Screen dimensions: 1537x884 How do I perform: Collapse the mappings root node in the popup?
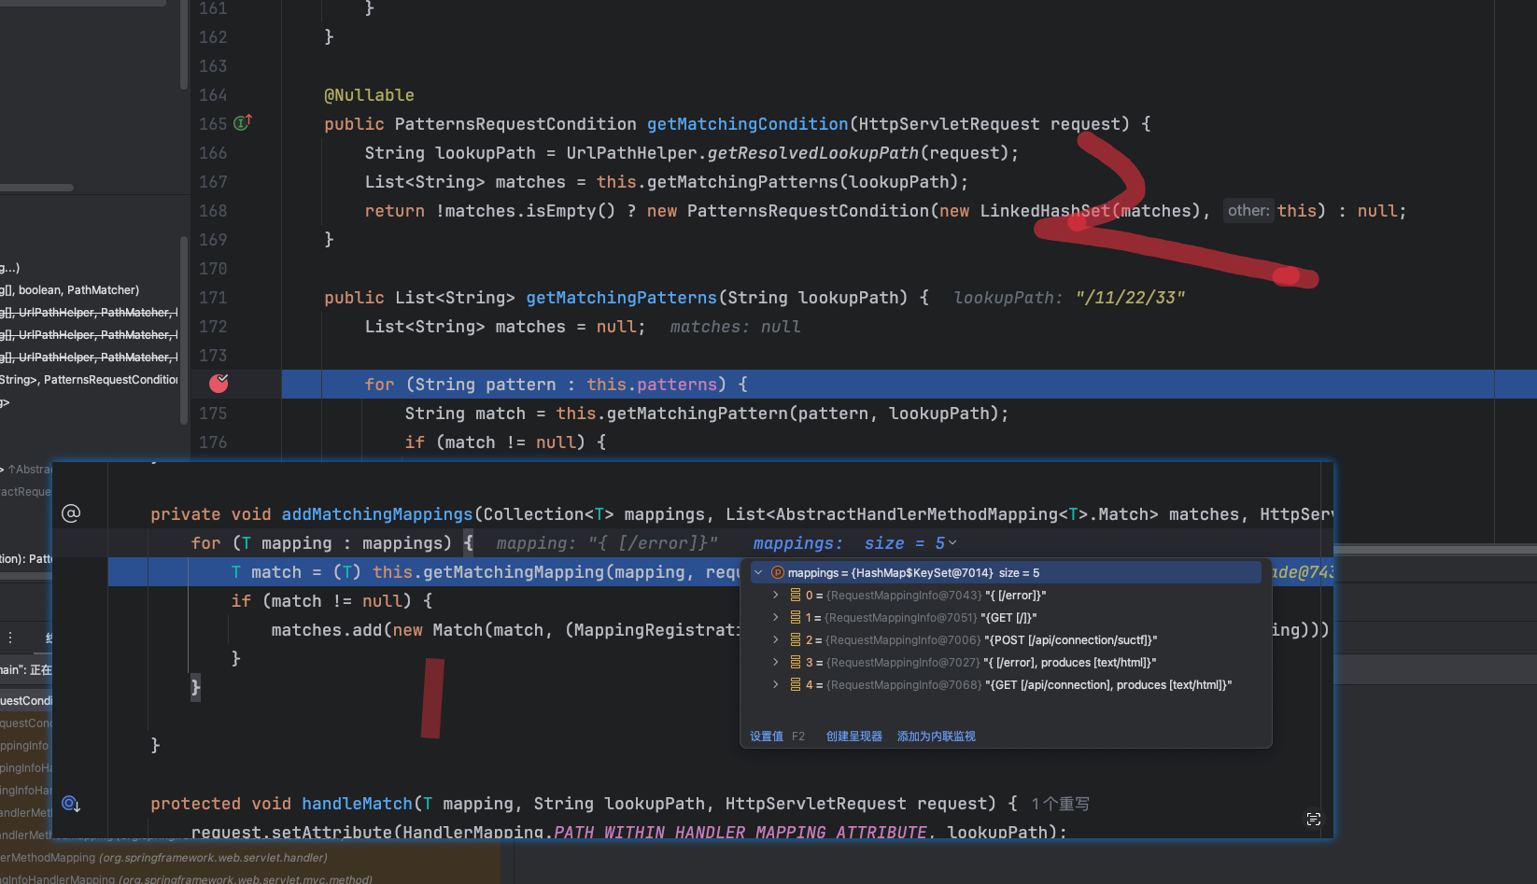(x=758, y=573)
